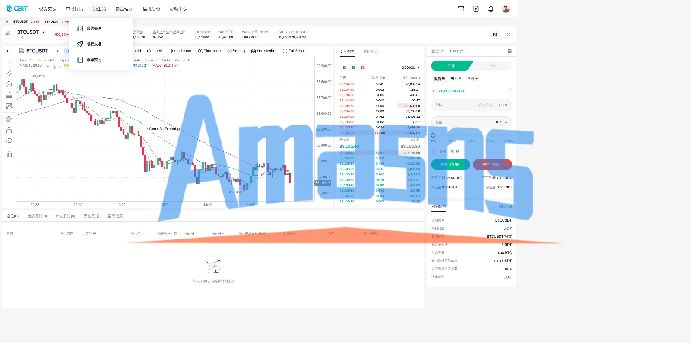Set position slider to 50%
The image size is (691, 343).
click(471, 135)
